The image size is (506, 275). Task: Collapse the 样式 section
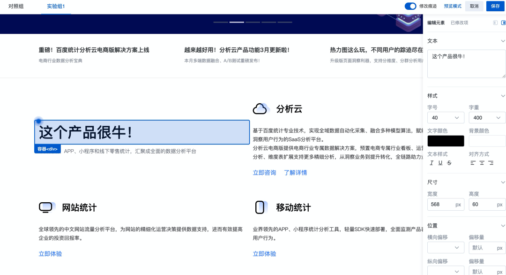(x=503, y=96)
